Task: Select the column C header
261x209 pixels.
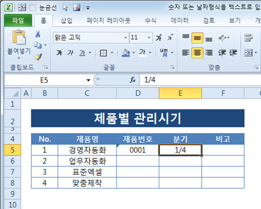Action: (87, 93)
